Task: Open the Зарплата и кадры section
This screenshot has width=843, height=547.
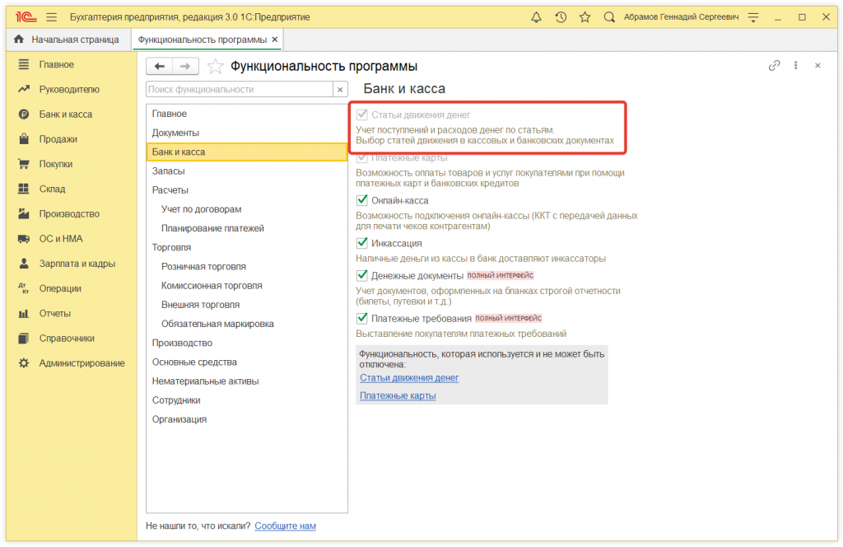Action: [77, 264]
